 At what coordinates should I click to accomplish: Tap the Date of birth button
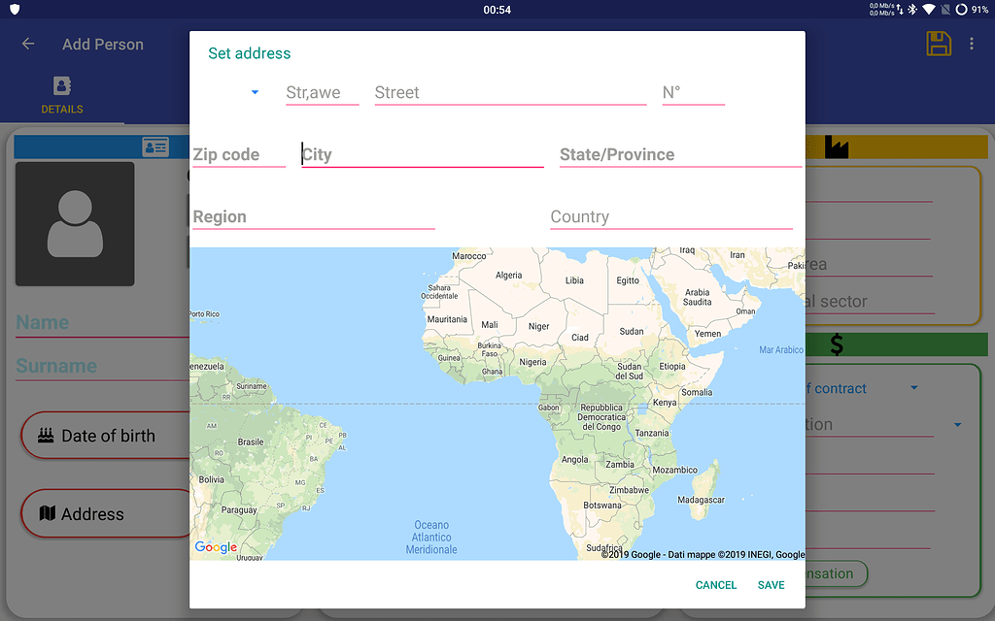106,436
